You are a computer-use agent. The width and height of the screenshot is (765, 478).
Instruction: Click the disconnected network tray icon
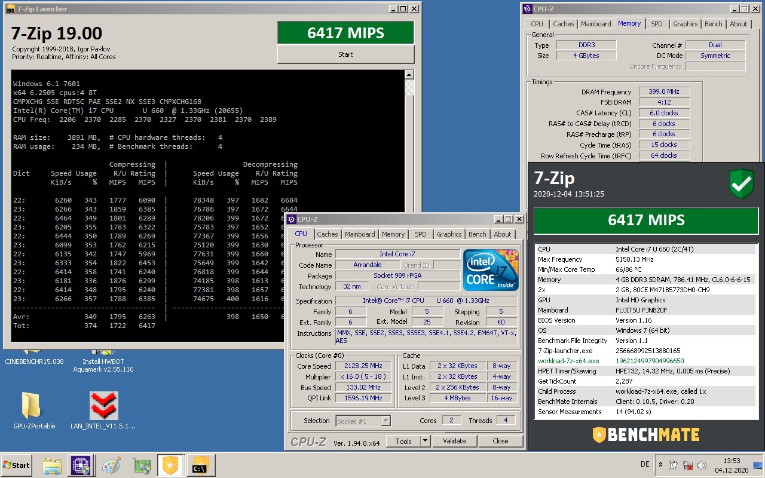coord(688,465)
